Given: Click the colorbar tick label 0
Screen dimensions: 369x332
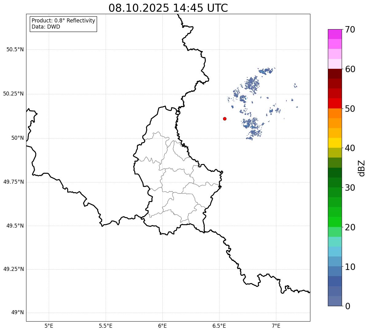Looking at the screenshot, I should 348,306.
